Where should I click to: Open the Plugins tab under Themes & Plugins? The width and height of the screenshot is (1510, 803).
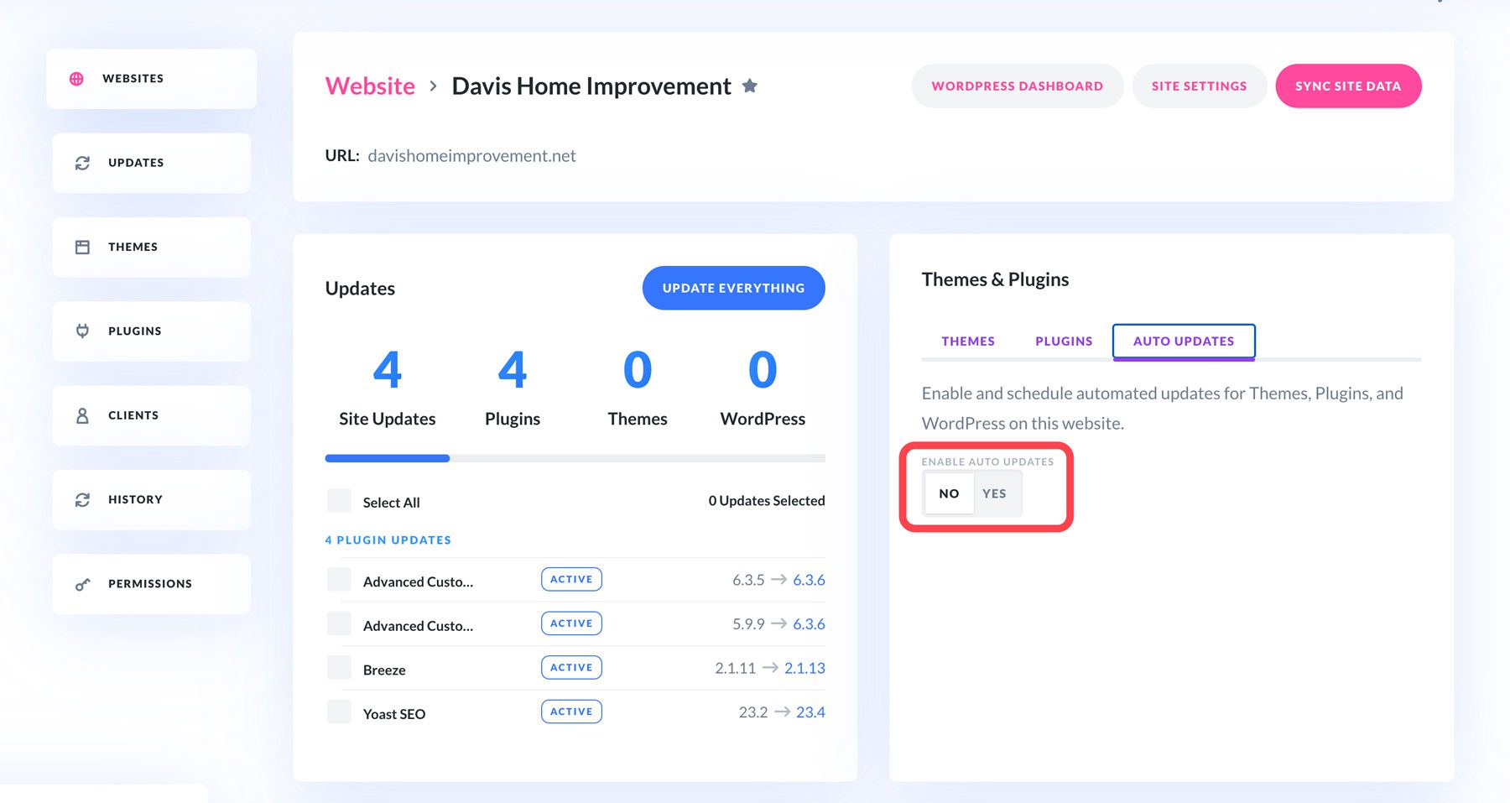(1063, 341)
